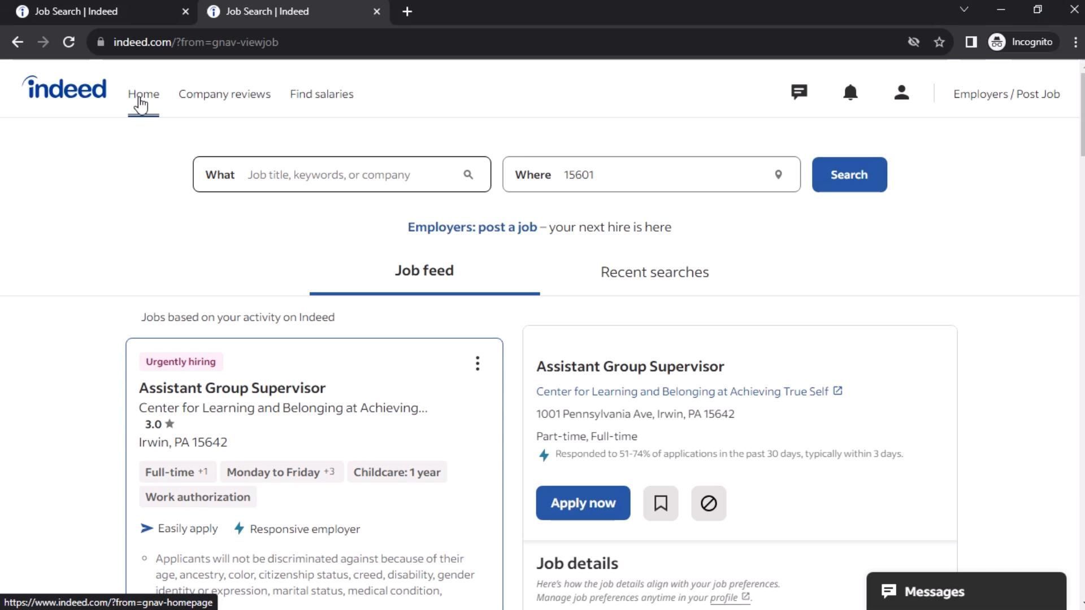Click the not interested circle-slash icon
The image size is (1085, 610).
click(x=708, y=503)
